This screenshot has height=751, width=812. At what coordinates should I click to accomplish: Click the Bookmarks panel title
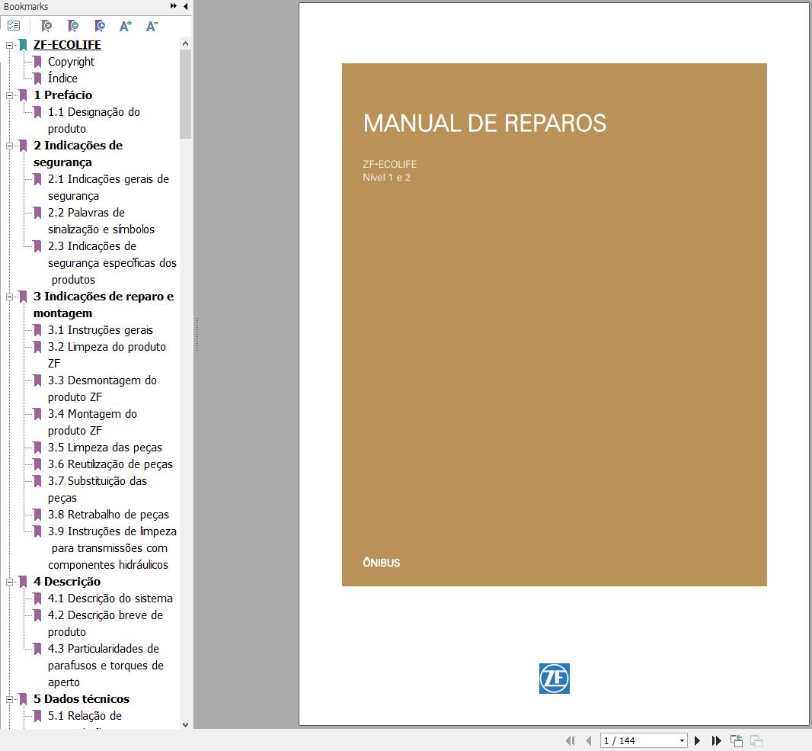tap(26, 7)
